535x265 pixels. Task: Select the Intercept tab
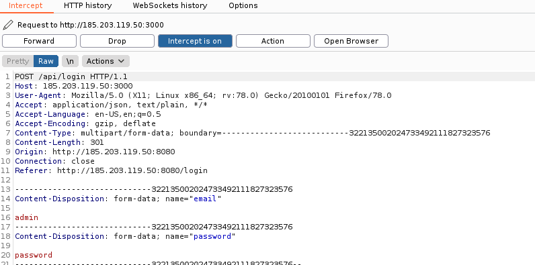click(x=26, y=6)
